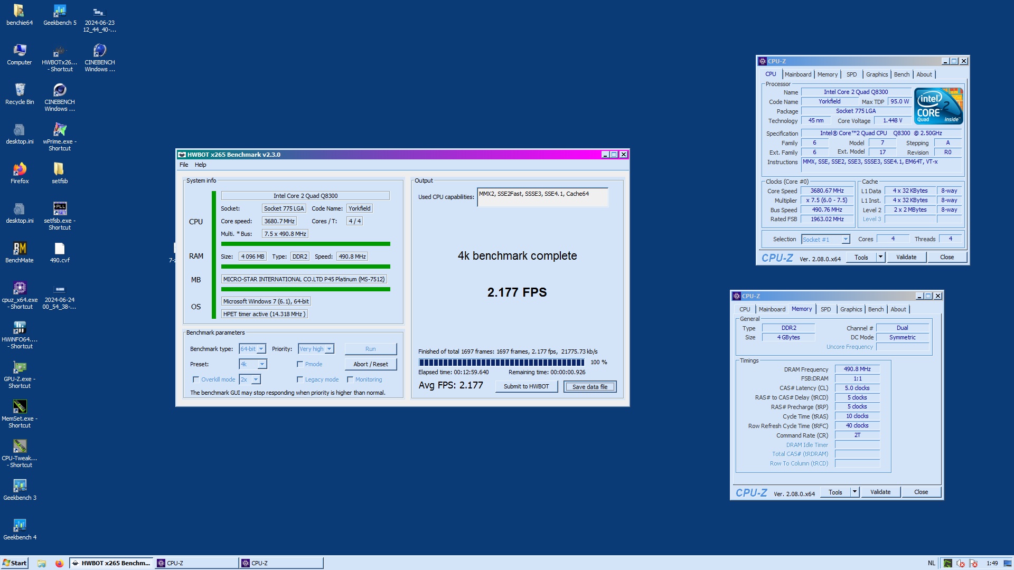
Task: Open the BenchMate desktop icon
Action: (x=20, y=252)
